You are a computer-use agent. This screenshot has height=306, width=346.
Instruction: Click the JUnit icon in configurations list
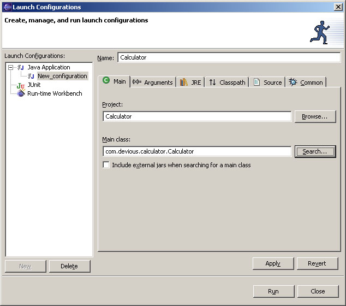(21, 85)
